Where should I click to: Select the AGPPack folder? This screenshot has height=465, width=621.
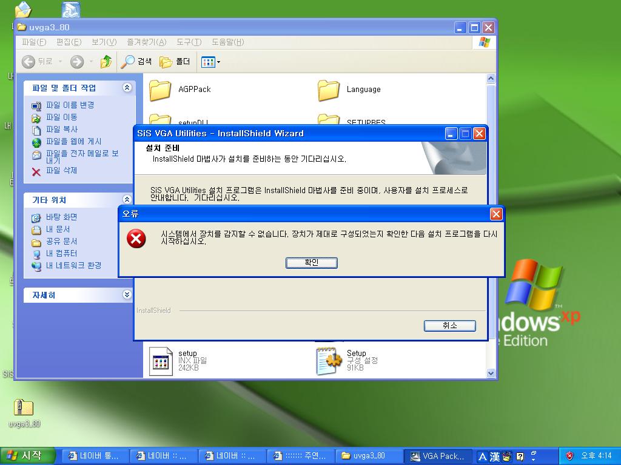pos(160,90)
